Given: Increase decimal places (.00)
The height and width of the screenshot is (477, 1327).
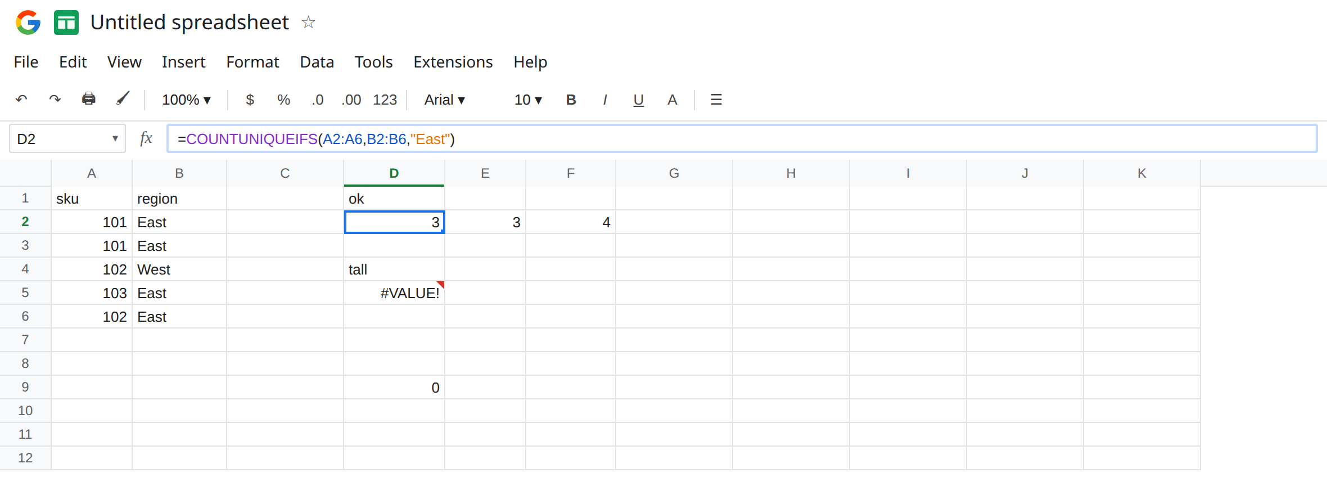Looking at the screenshot, I should click(x=351, y=100).
